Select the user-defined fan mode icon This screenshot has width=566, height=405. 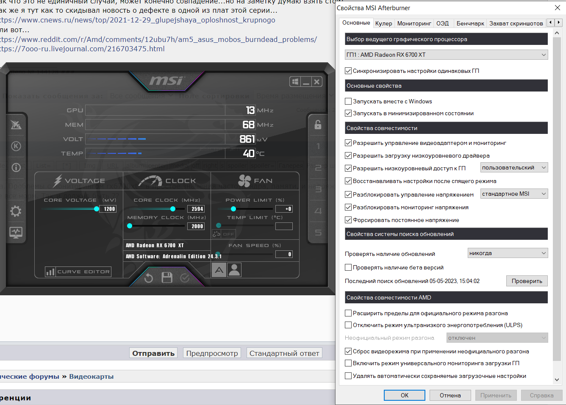click(234, 270)
